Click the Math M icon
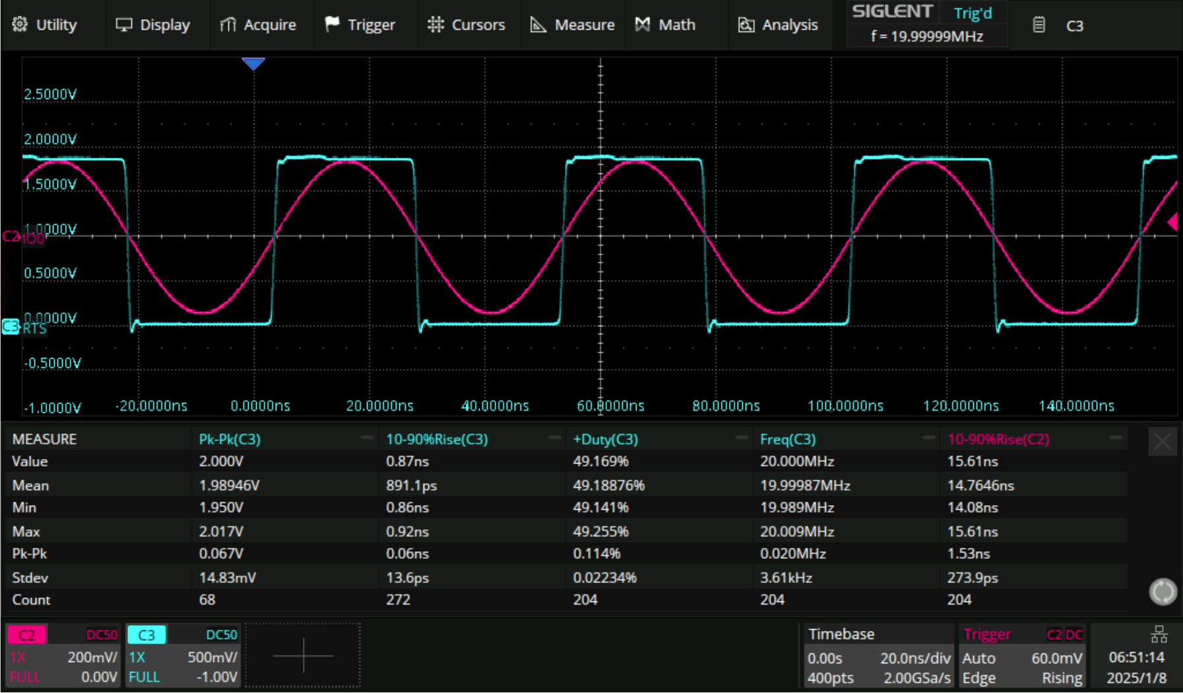The image size is (1183, 693). (x=642, y=24)
